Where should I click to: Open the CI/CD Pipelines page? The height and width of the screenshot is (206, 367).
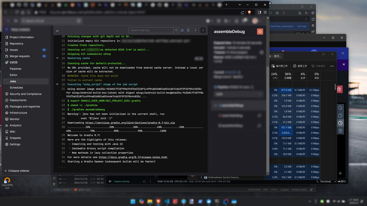(16, 69)
